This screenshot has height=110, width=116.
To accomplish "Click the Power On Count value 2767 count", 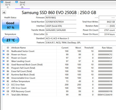I will [x=107, y=30].
